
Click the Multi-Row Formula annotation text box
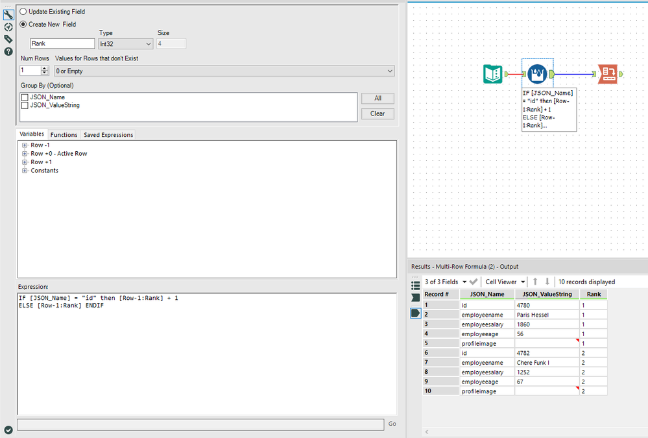click(x=549, y=109)
